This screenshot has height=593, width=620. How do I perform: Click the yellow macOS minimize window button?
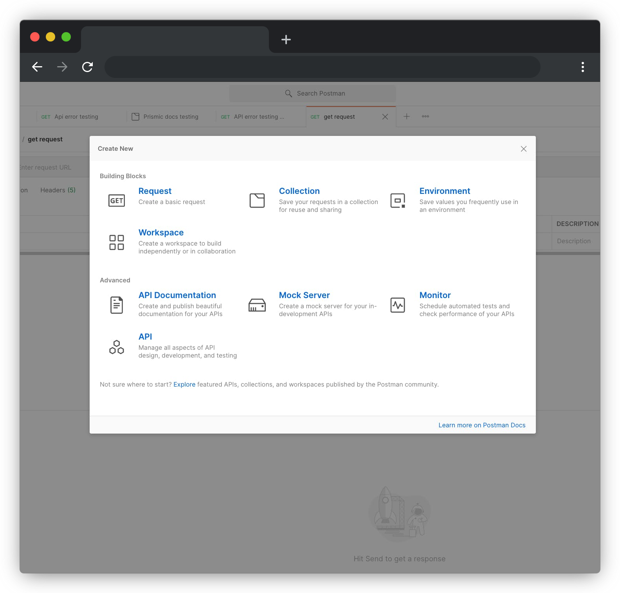[50, 37]
